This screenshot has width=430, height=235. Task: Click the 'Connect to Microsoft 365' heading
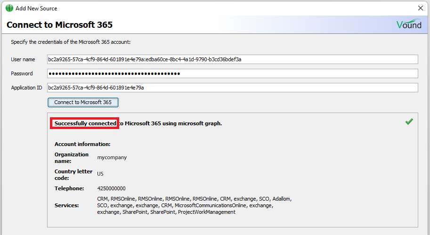59,24
